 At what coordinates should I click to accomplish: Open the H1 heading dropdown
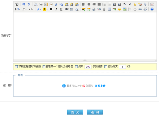(18, 9)
